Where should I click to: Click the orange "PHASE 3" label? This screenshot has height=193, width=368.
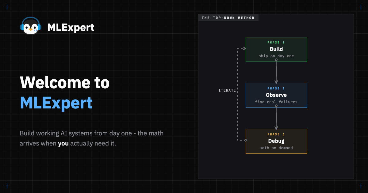(x=276, y=134)
